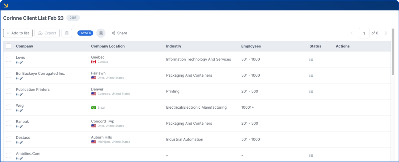
Task: Open Weg's website link icon
Action: [x=21, y=111]
